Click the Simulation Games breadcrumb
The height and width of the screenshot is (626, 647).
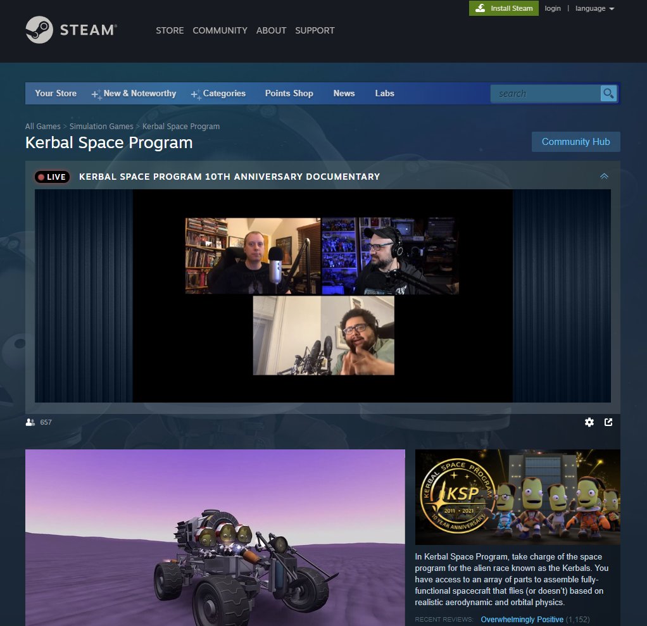click(101, 126)
